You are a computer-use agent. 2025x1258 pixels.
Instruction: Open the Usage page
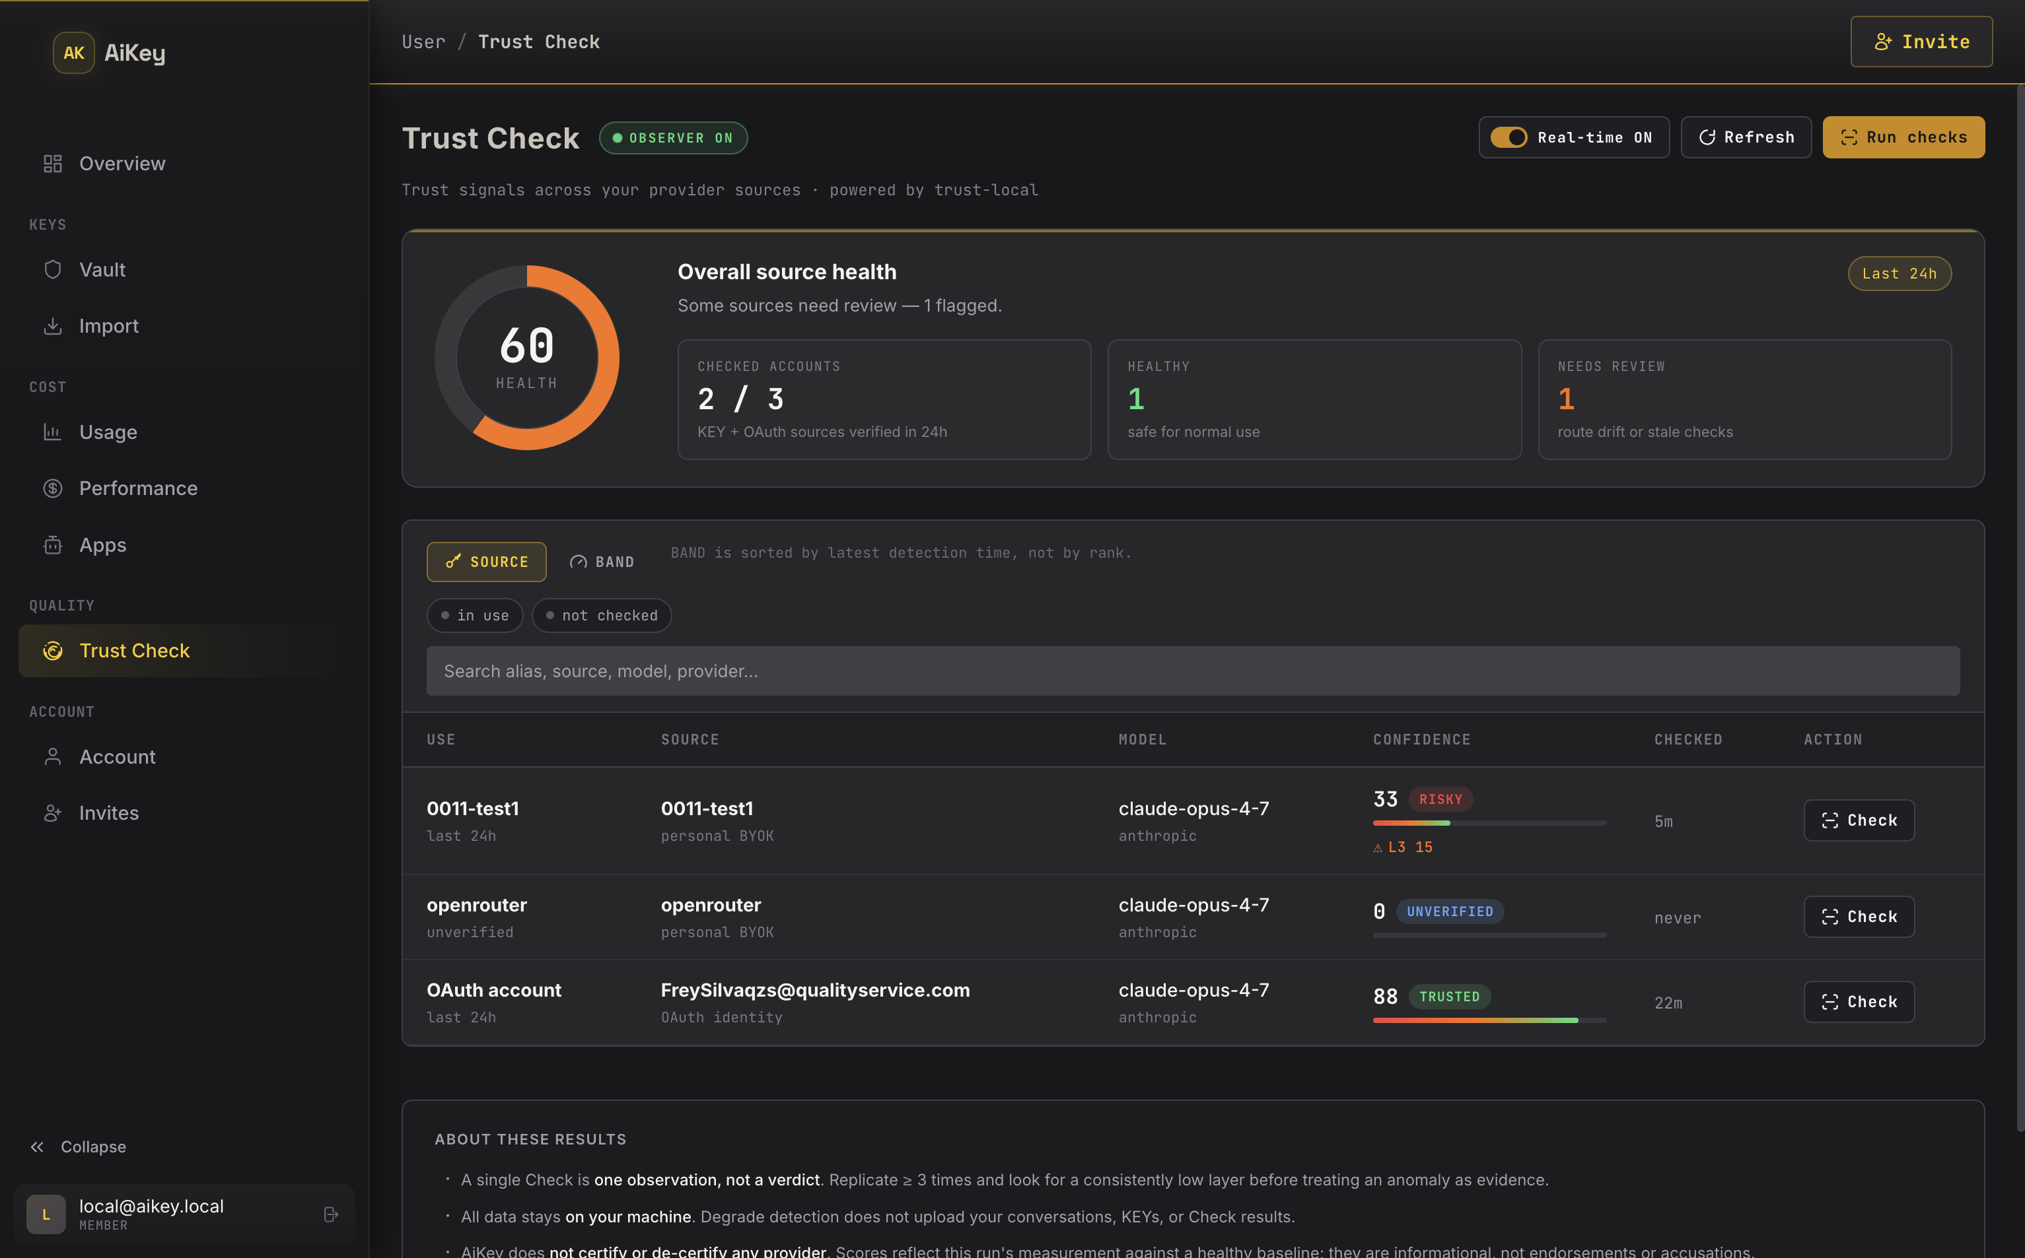[184, 432]
